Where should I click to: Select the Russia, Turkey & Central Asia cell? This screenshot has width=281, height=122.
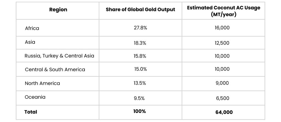[x=59, y=56]
